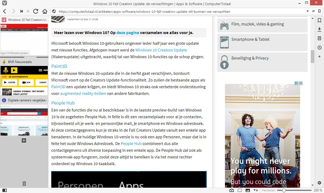
Task: Switch to the Windows 10 Fall Creators tab
Action: pyautogui.click(x=24, y=20)
